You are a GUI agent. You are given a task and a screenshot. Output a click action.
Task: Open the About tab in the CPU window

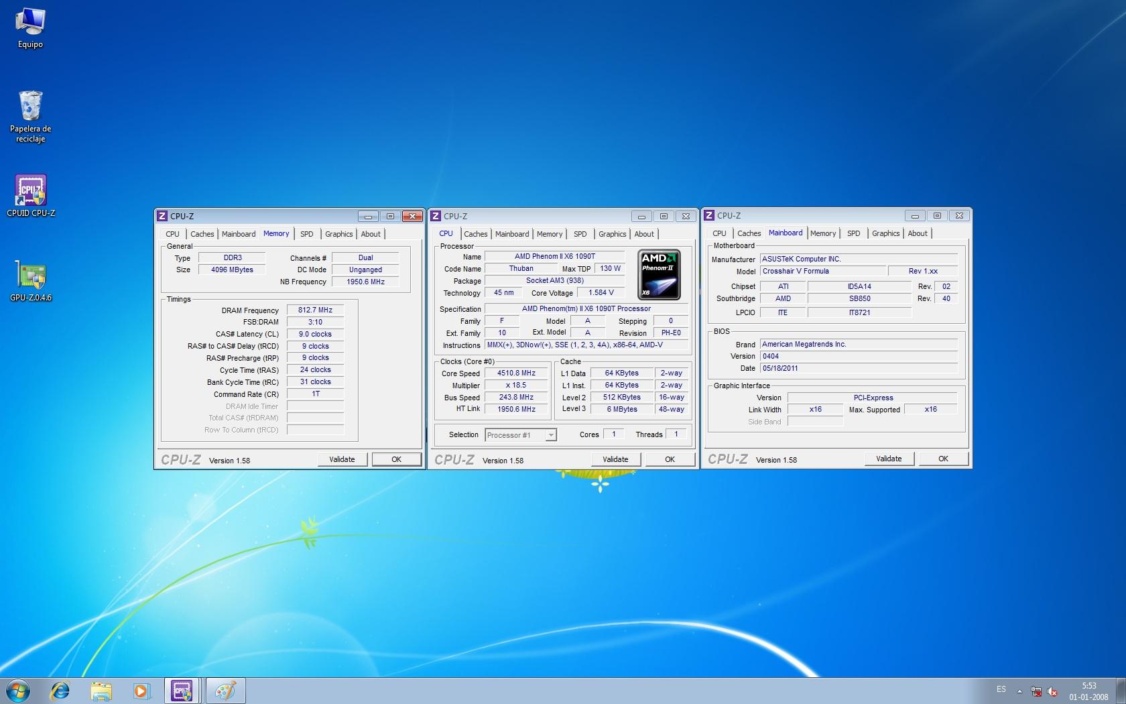coord(644,234)
